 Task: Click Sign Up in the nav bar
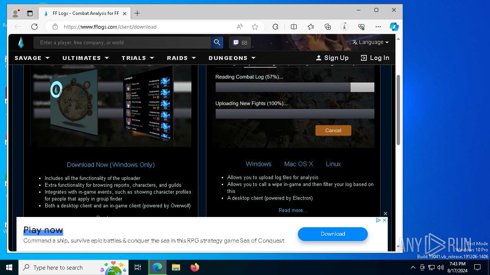332,58
